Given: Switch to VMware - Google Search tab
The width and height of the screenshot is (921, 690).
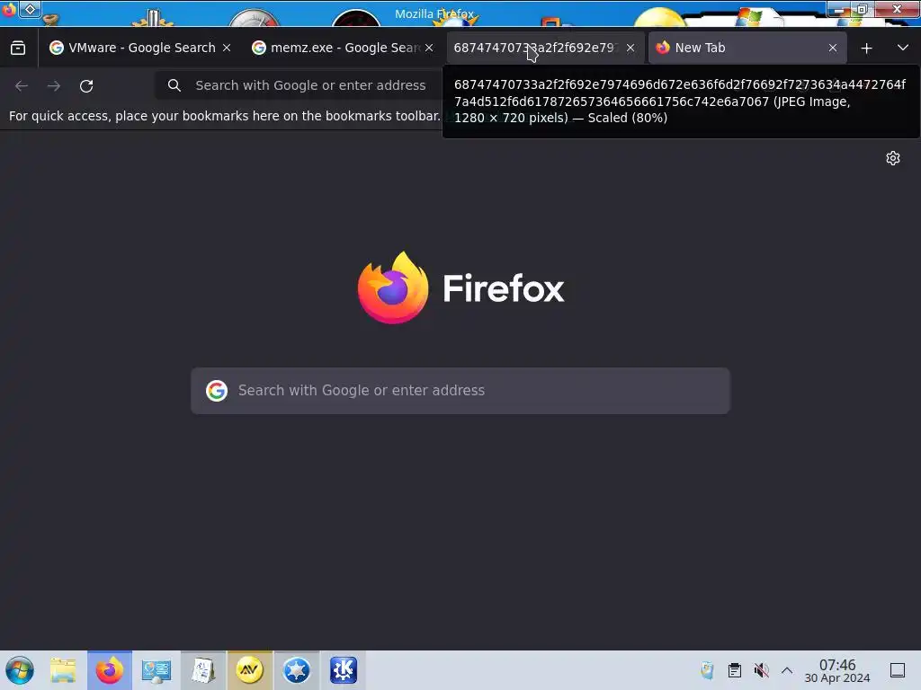Looking at the screenshot, I should (x=132, y=48).
